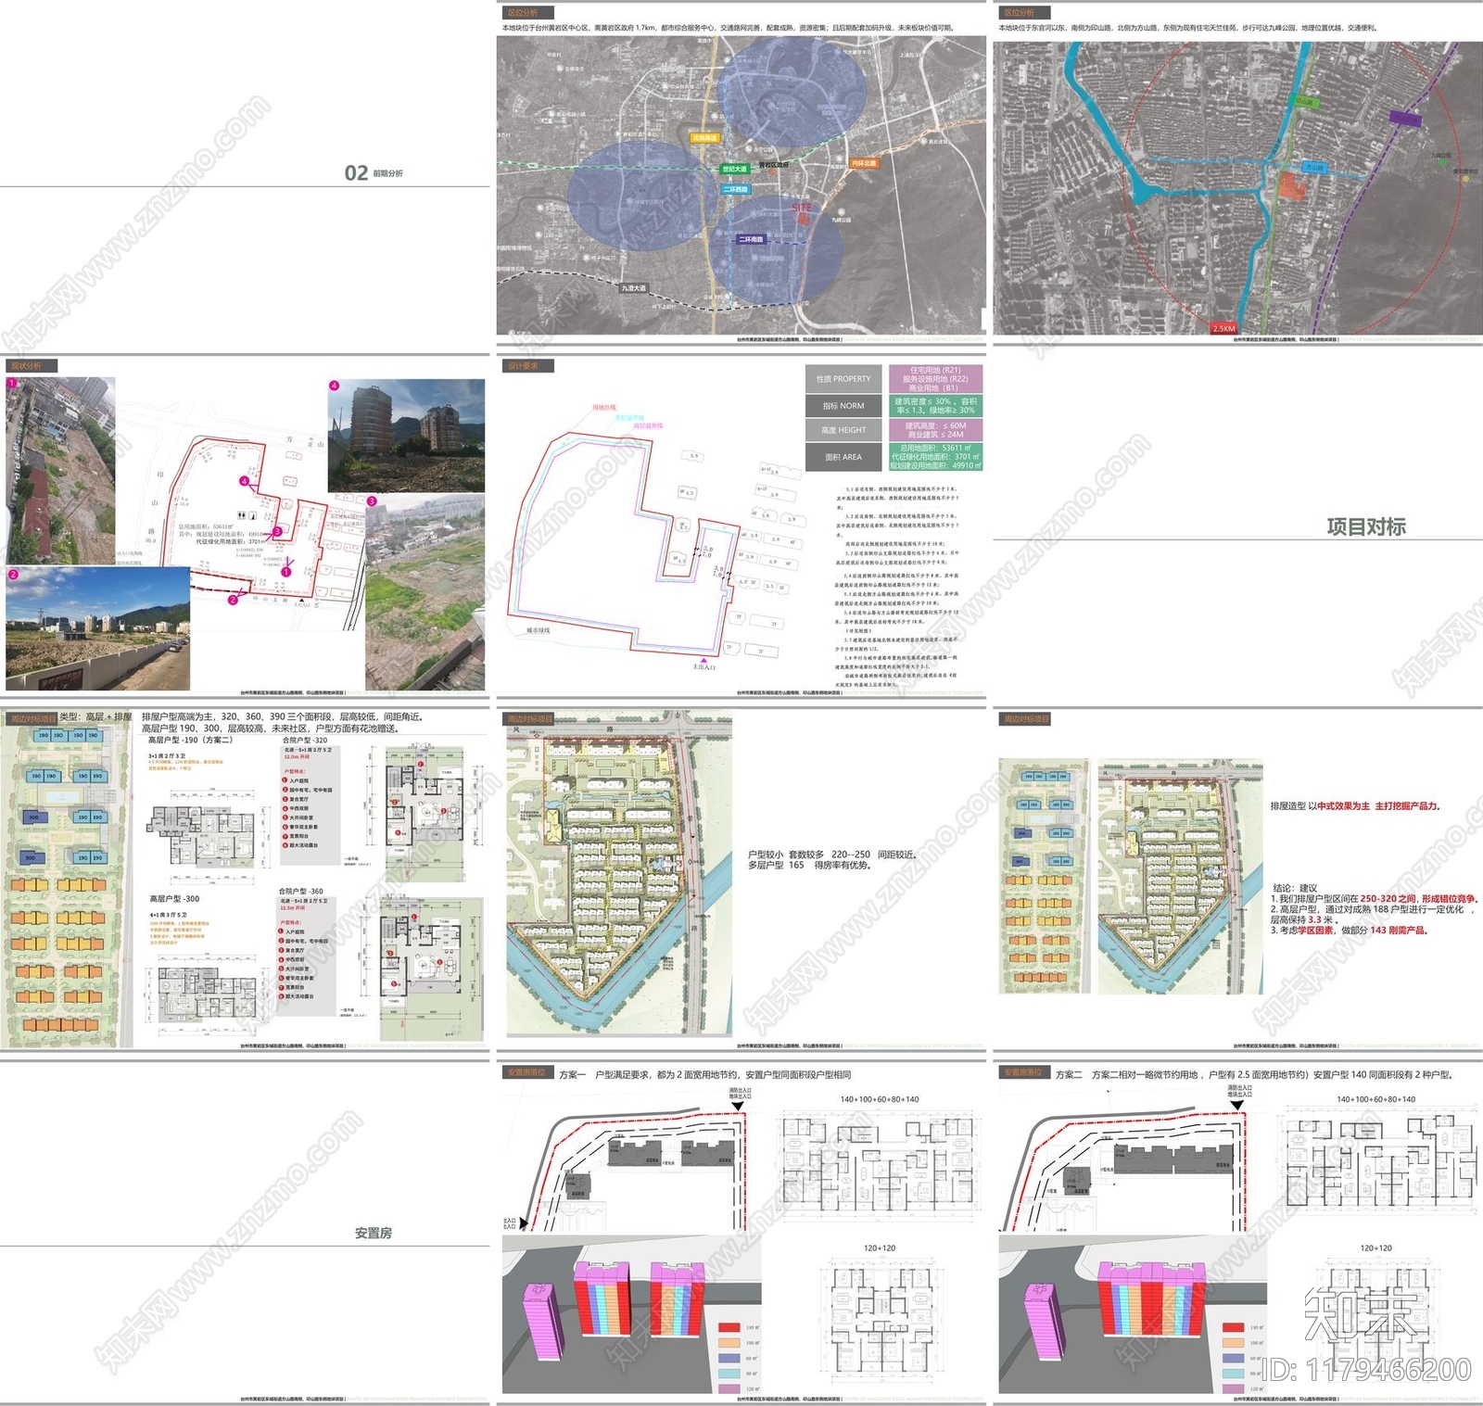Click the "项目对标" section title
The image size is (1483, 1406).
(x=1366, y=526)
